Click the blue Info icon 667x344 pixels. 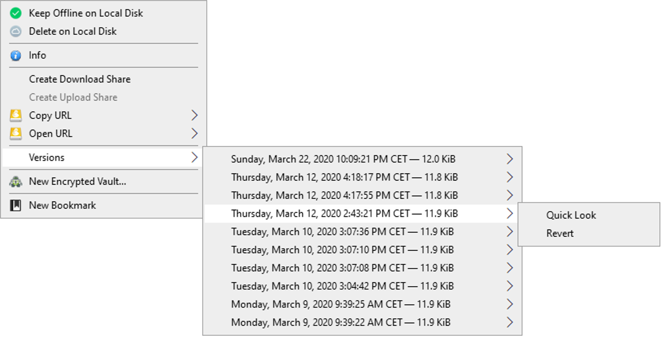pyautogui.click(x=16, y=55)
